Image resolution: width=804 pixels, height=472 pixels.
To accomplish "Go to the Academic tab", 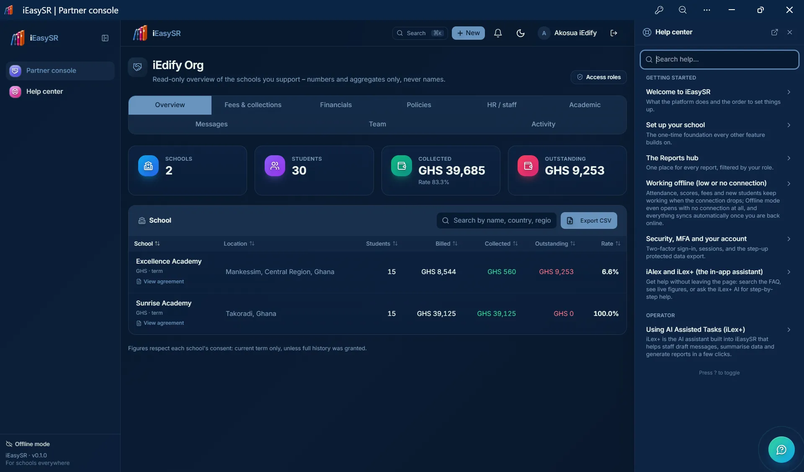I will (585, 105).
